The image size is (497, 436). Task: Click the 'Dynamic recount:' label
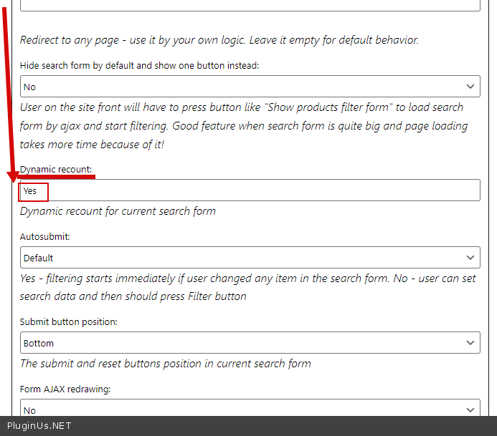[x=56, y=170]
